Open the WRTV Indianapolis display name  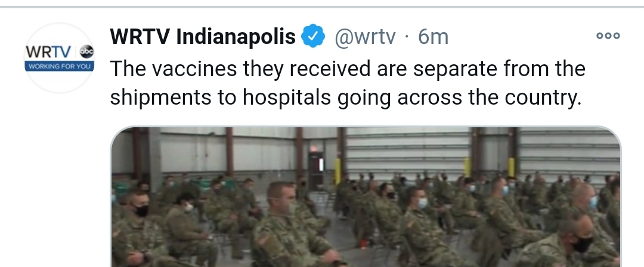[x=203, y=37]
